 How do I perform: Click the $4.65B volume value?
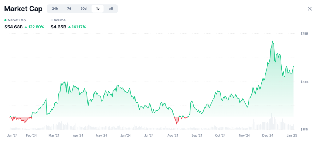point(58,27)
